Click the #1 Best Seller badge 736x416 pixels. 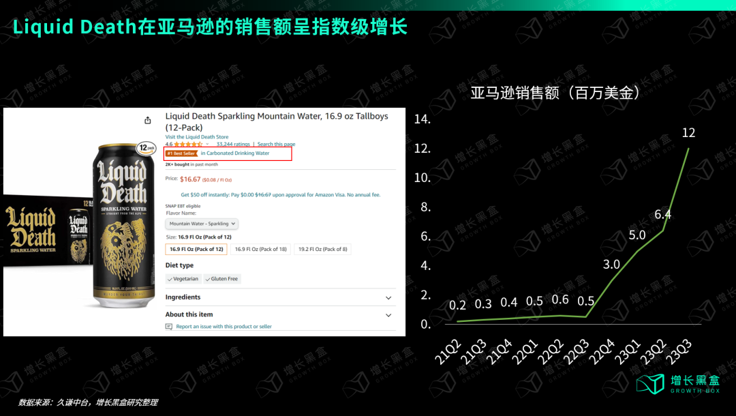pos(181,153)
